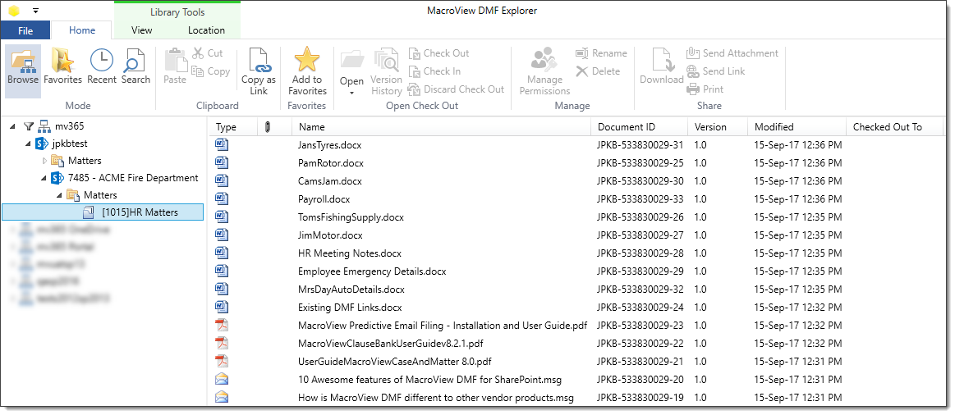Click Delete in Manage group
Image resolution: width=955 pixels, height=415 pixels.
click(598, 71)
